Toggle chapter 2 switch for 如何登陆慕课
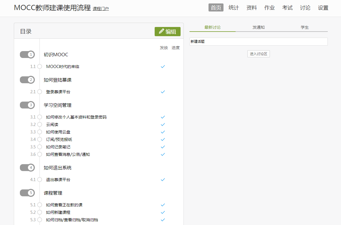The image size is (341, 225). coord(27,80)
